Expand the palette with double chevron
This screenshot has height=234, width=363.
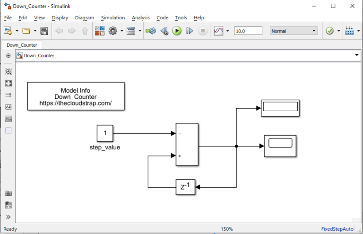[x=9, y=217]
